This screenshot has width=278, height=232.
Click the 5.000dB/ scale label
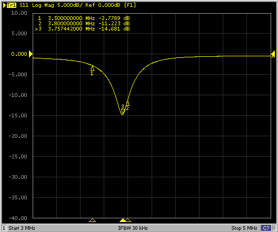point(70,5)
